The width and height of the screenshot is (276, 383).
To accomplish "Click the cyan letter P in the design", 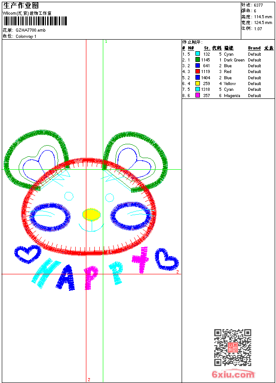I will click(116, 273).
